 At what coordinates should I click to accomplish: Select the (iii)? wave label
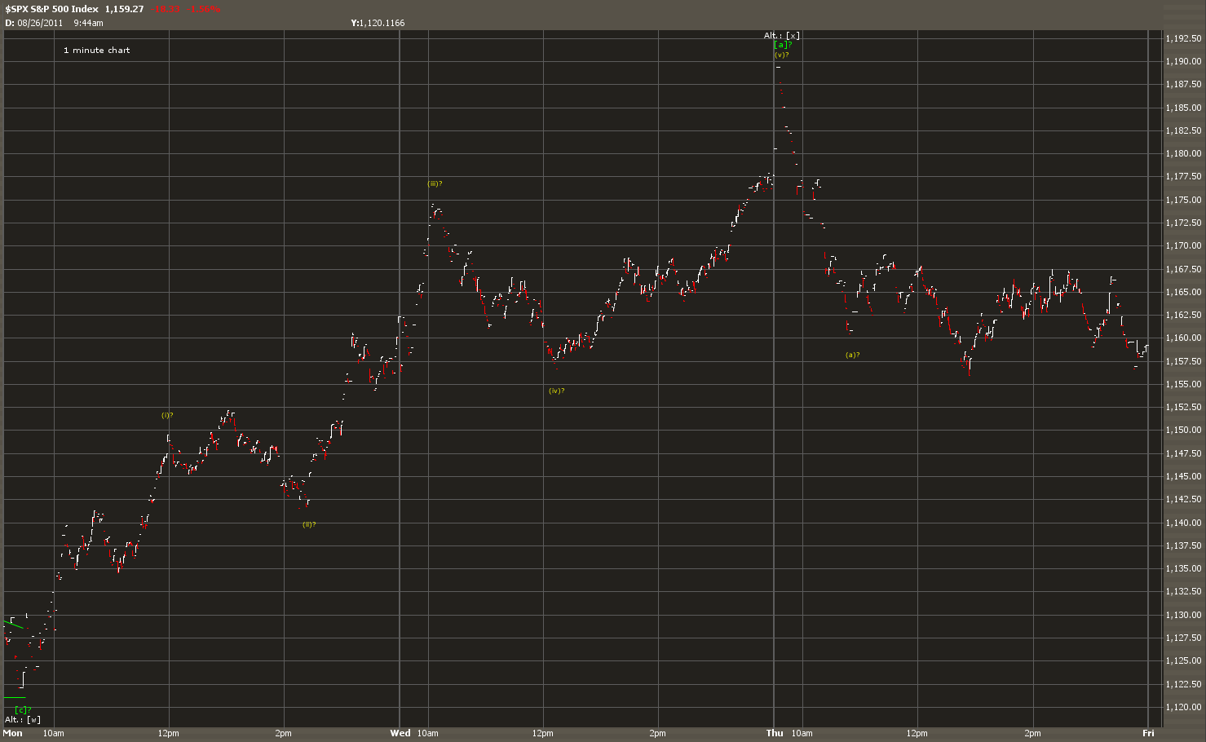pyautogui.click(x=435, y=183)
